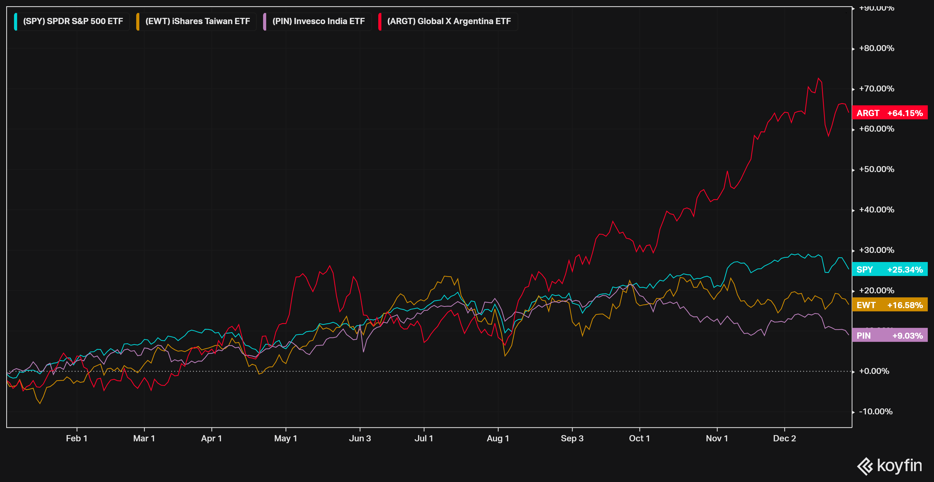Click the +0.00% baseline axis label
The height and width of the screenshot is (482, 934).
874,371
